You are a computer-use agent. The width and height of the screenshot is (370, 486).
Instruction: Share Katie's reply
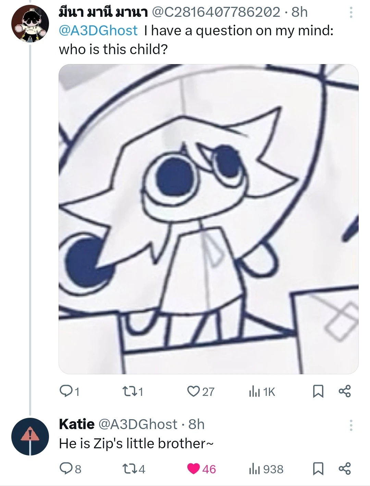coord(345,469)
